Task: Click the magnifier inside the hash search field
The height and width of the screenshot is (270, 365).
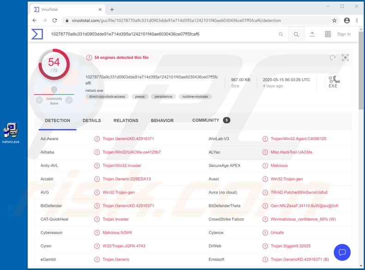Action: click(281, 34)
